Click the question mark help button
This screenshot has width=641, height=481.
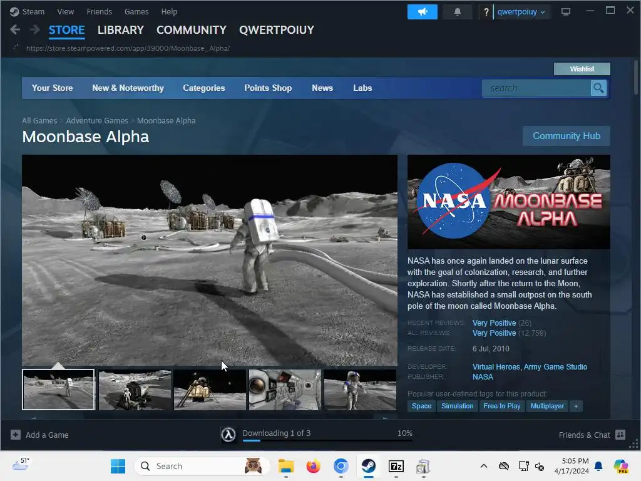[486, 12]
